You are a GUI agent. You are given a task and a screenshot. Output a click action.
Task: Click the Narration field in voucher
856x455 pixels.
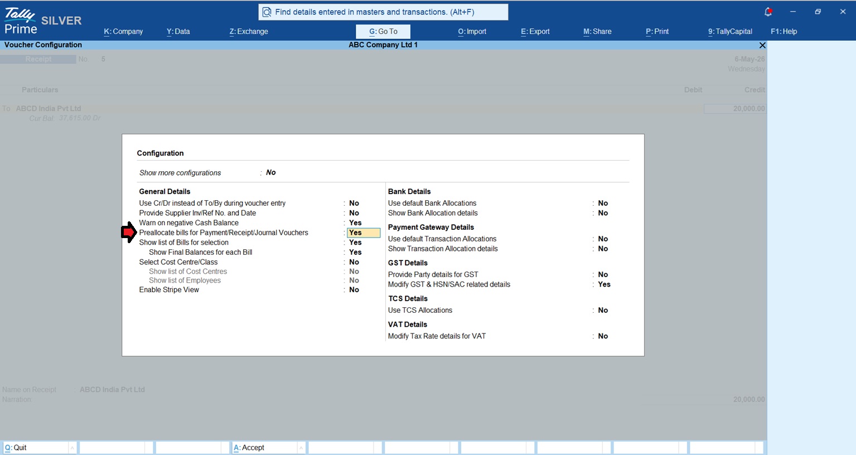(17, 399)
